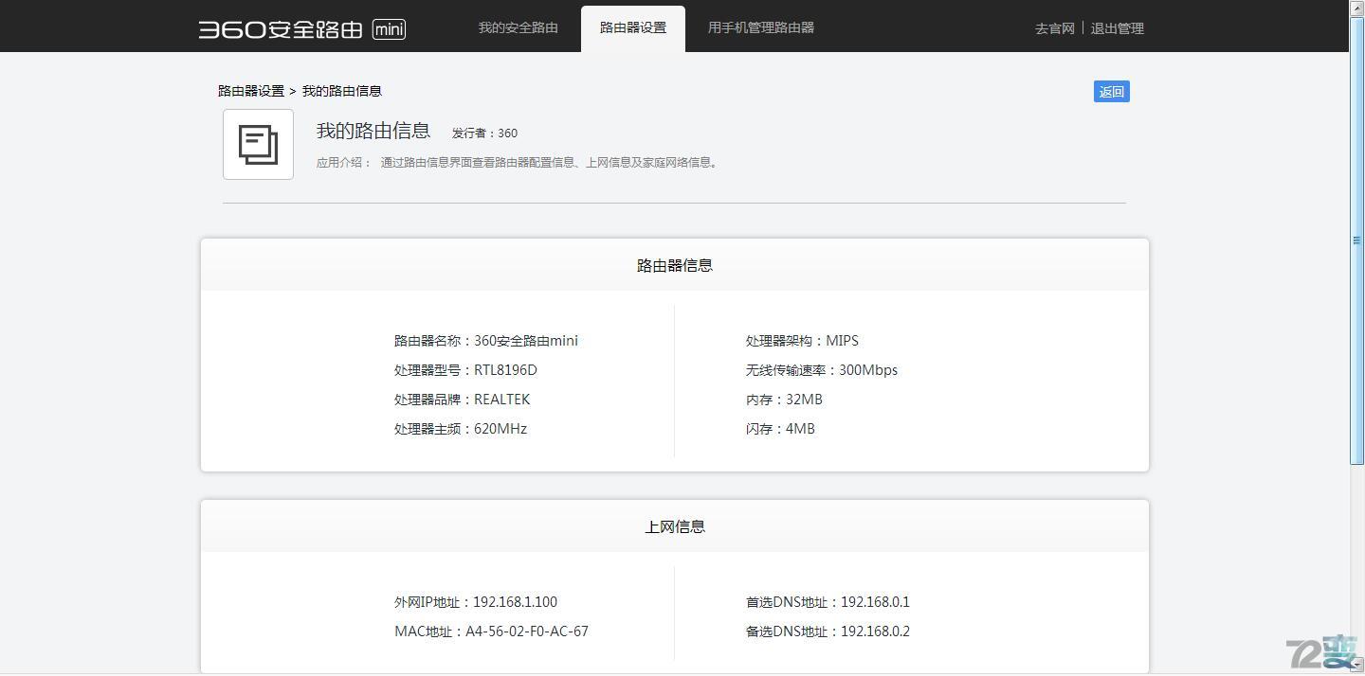Click the 上网信息 section header
The image size is (1365, 676).
point(674,526)
